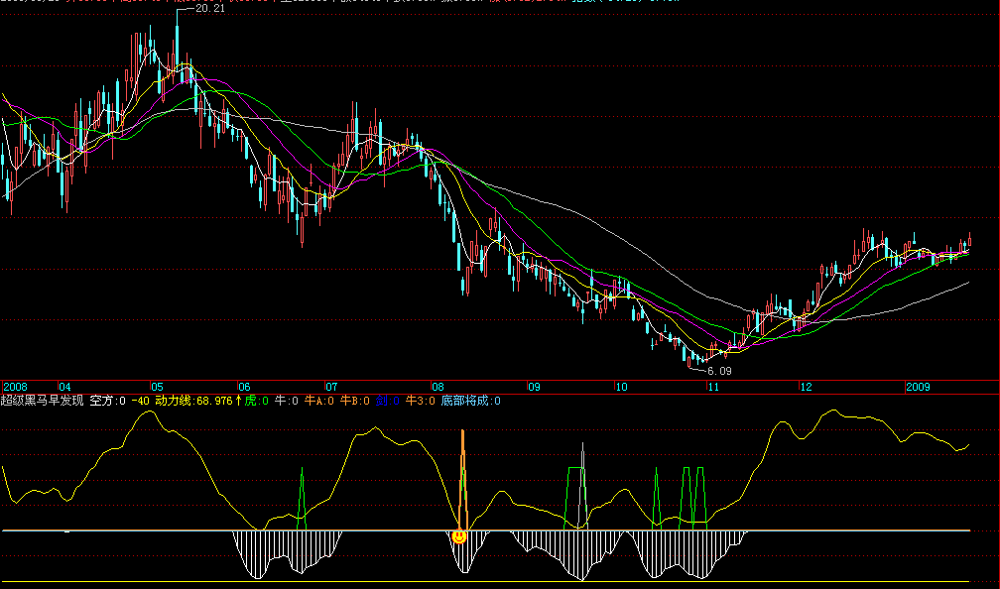Select the 超级黑马早发现 indicator name
Screen dimensions: 1000x589
pos(42,401)
